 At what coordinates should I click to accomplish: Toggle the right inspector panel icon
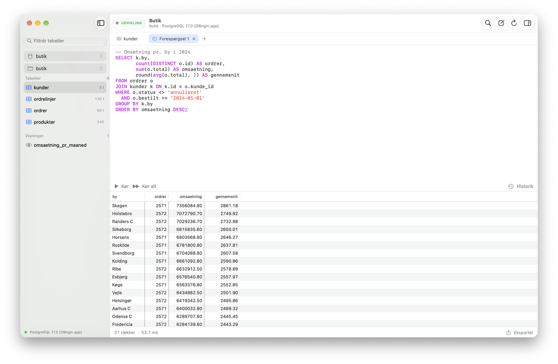(x=527, y=23)
